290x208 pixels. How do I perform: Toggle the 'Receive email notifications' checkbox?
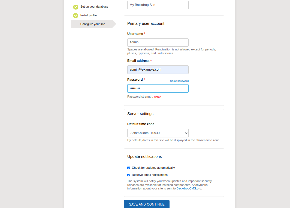tap(129, 175)
